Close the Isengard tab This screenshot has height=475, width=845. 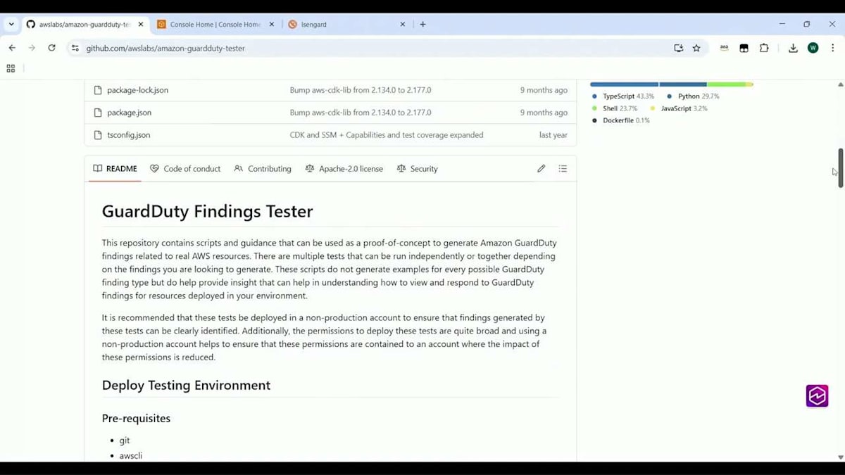click(403, 24)
